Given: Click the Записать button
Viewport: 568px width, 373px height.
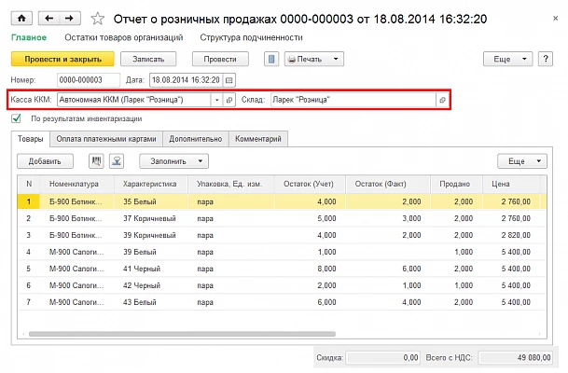Looking at the screenshot, I should point(148,59).
